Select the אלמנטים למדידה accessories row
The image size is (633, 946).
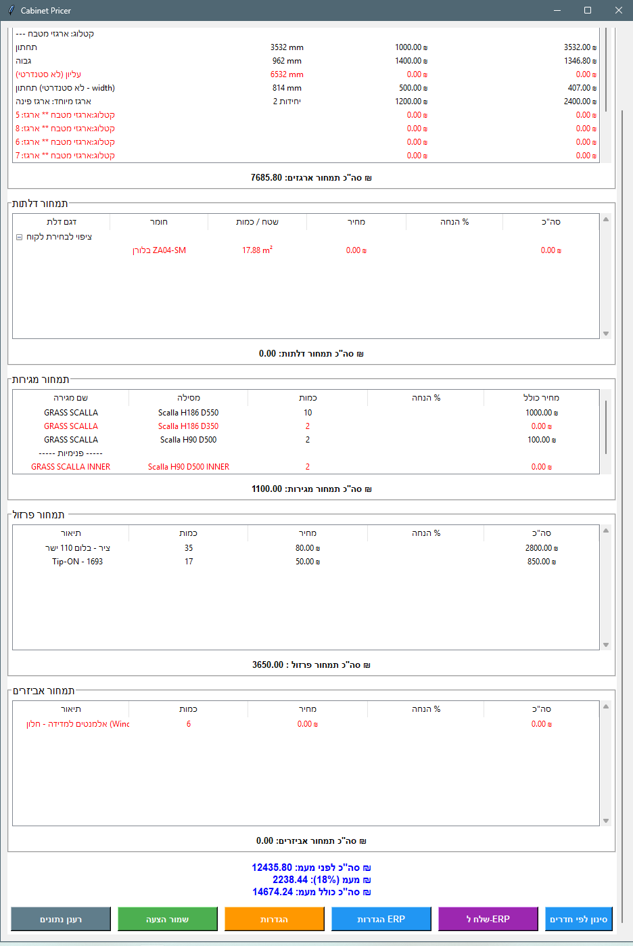[x=306, y=724]
